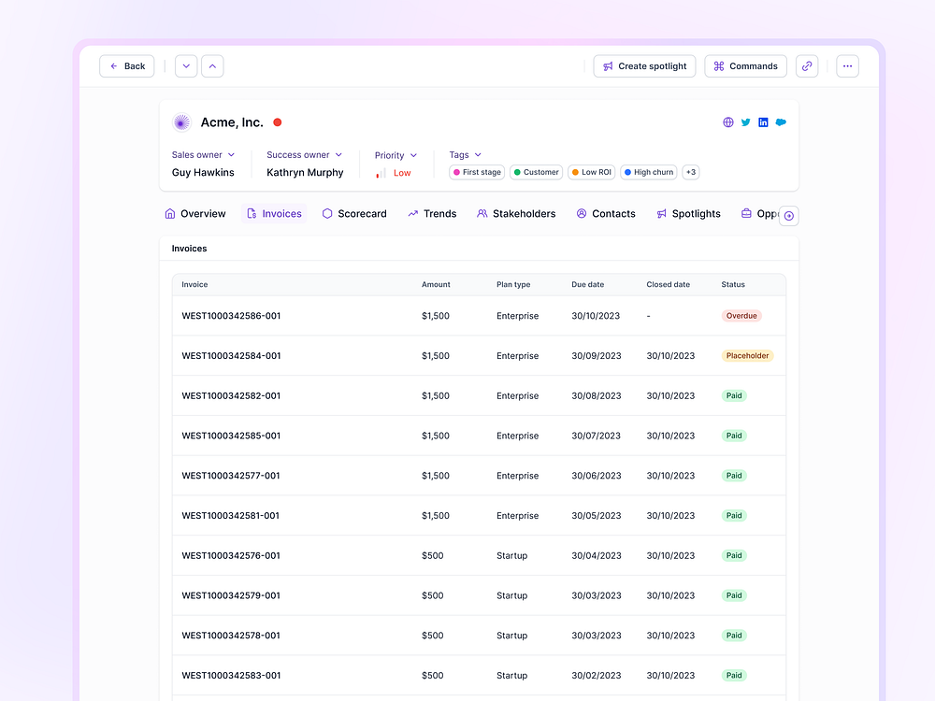Go to previous record with up chevron

pos(212,66)
